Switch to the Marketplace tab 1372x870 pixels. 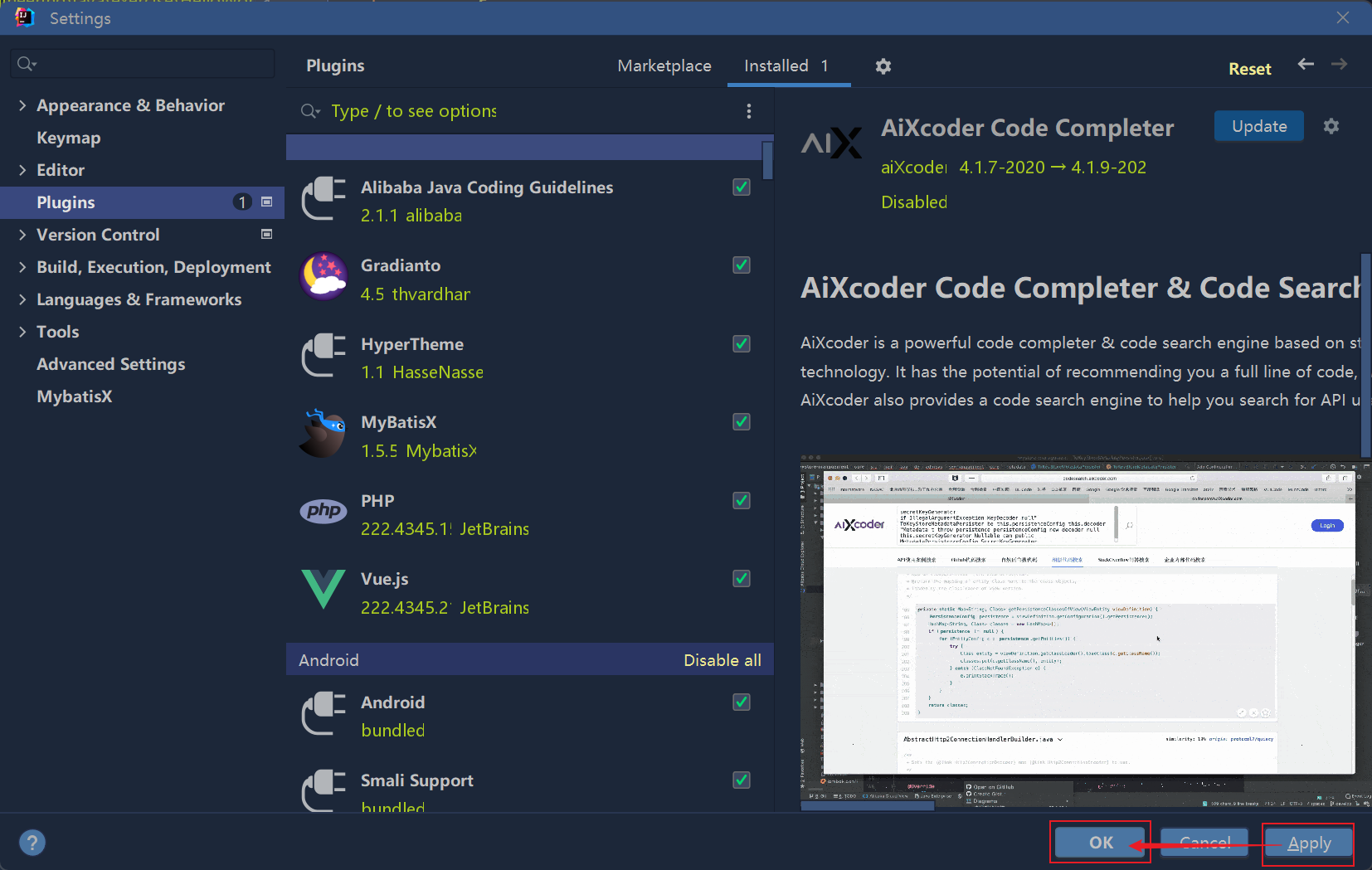click(664, 66)
